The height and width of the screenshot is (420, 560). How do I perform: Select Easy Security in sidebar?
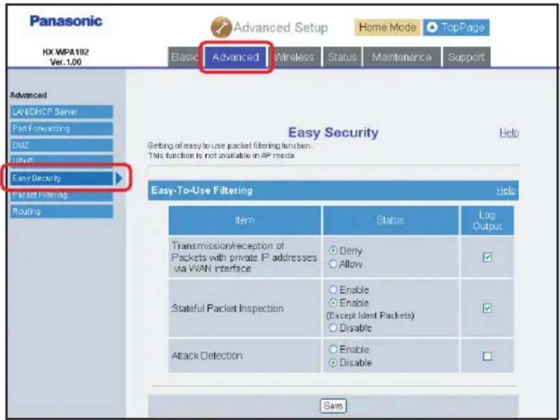(x=62, y=178)
